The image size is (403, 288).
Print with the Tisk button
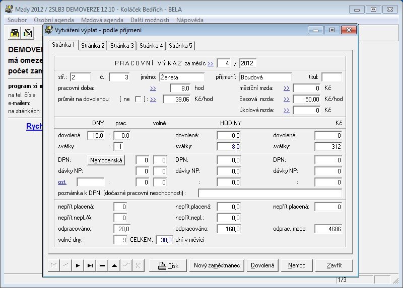point(168,265)
